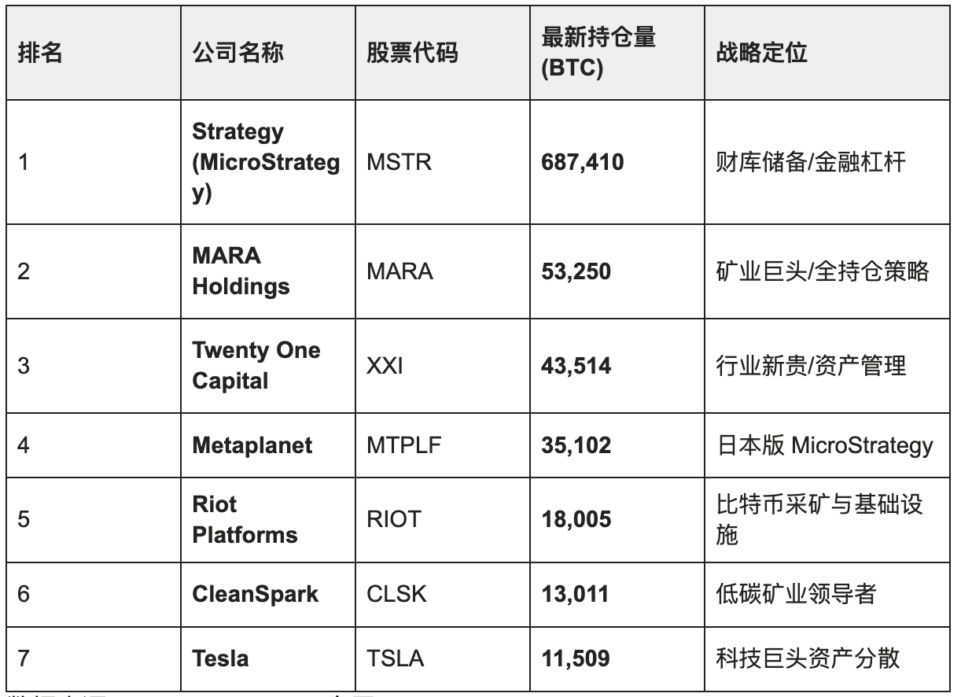Click the MTPLF ticker cell
961x697 pixels.
(x=403, y=446)
